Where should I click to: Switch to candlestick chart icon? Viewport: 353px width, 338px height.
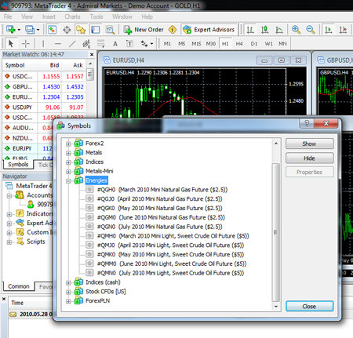tap(264, 30)
